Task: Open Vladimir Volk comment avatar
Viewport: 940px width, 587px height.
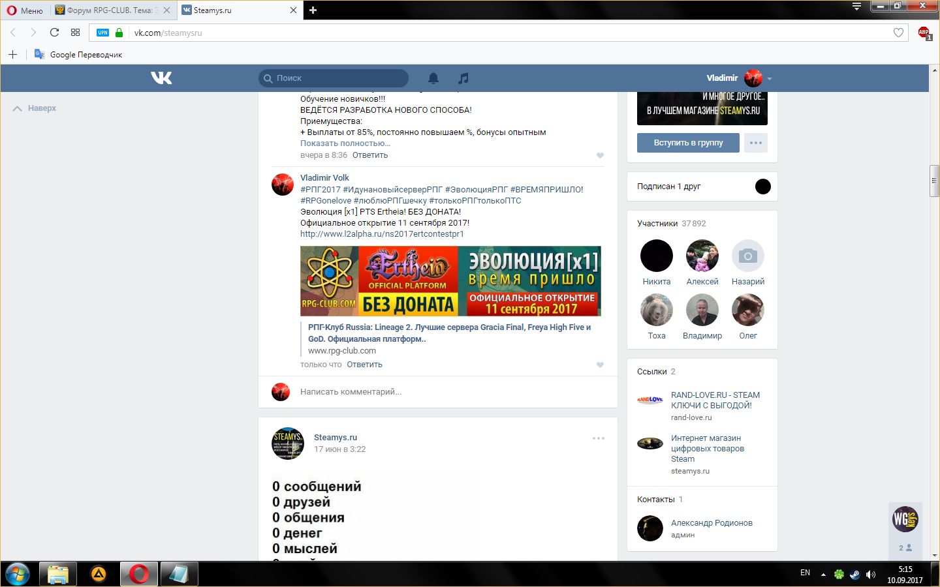Action: (283, 185)
